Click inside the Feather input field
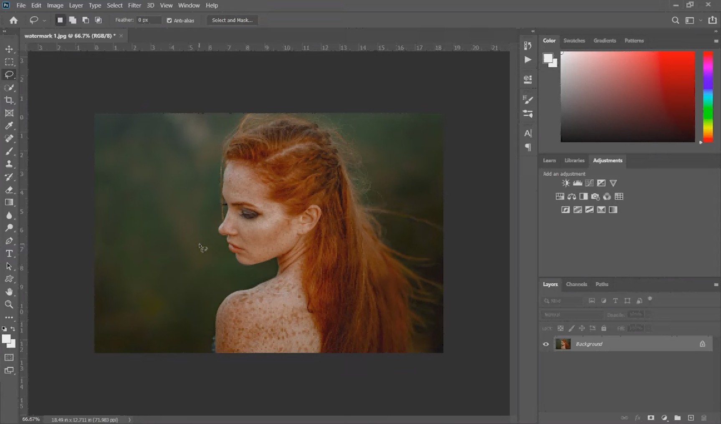 click(x=149, y=20)
